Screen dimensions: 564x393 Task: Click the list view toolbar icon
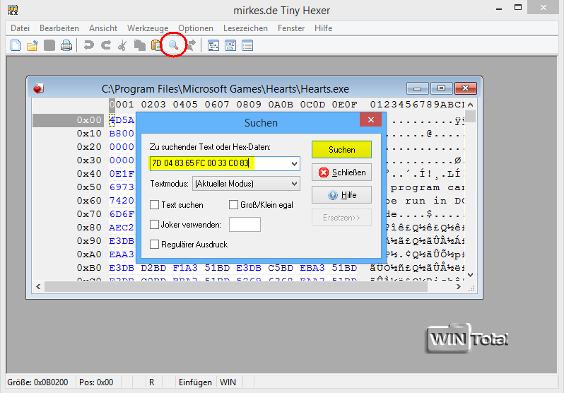(247, 46)
